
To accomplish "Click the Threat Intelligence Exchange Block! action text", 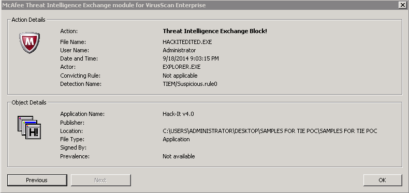I will [215, 31].
